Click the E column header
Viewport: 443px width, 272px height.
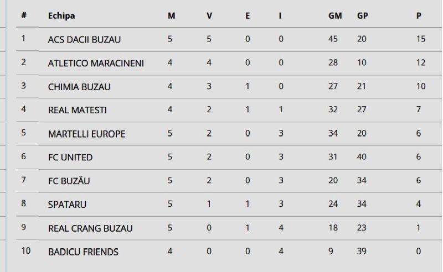pyautogui.click(x=248, y=15)
